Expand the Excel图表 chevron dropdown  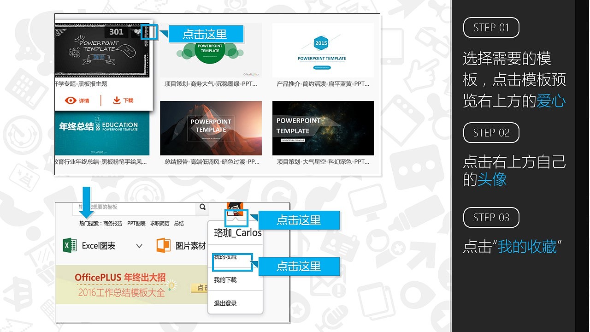(x=139, y=246)
